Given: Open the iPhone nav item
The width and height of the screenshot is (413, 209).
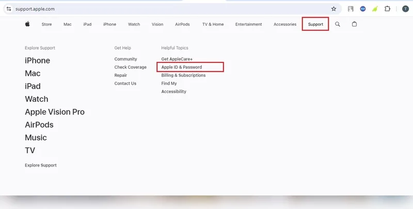Looking at the screenshot, I should coord(109,24).
